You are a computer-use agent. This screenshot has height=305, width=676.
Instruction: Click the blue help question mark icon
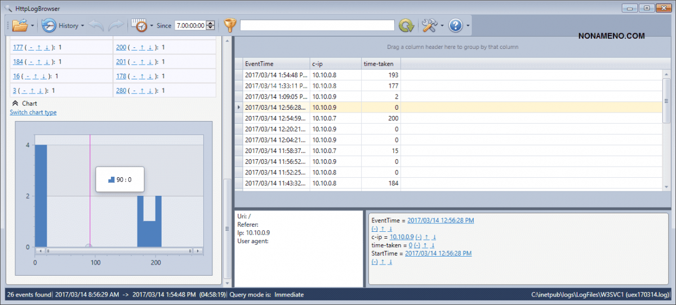455,25
